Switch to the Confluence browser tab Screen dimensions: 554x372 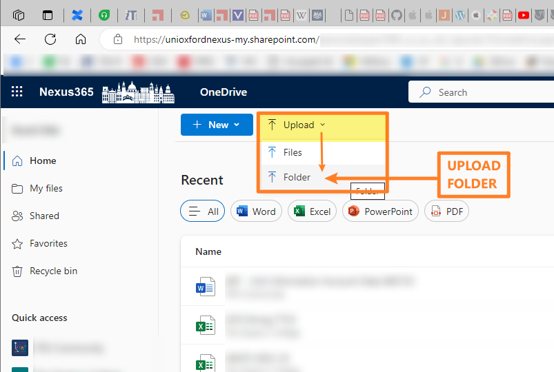[77, 15]
